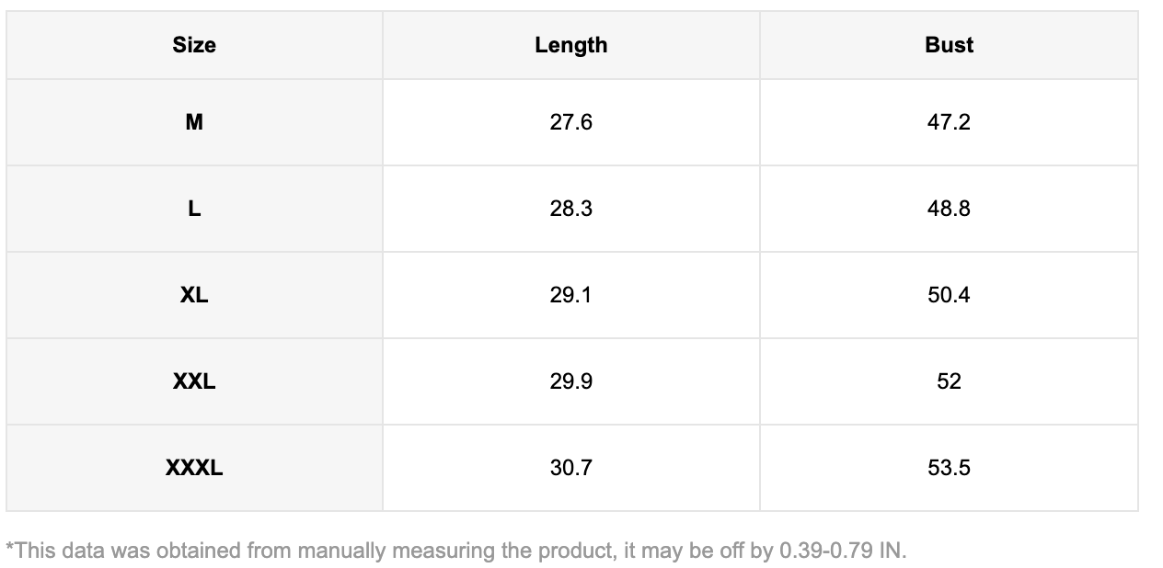The width and height of the screenshot is (1163, 568).
Task: Click the 27.6 length value
Action: pyautogui.click(x=570, y=122)
